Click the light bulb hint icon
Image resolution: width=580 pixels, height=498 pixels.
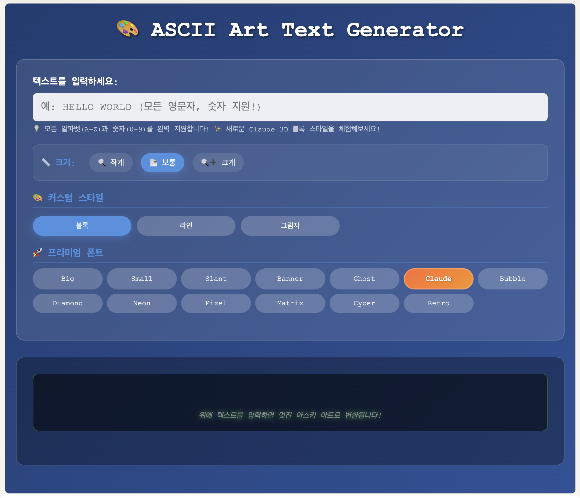36,128
